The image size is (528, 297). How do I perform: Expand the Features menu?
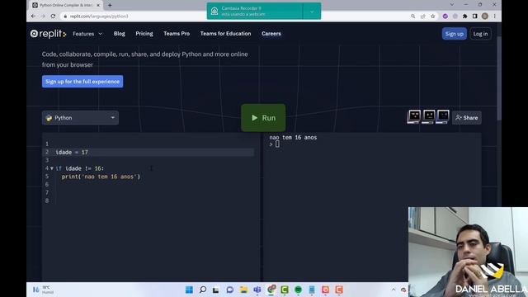[87, 34]
